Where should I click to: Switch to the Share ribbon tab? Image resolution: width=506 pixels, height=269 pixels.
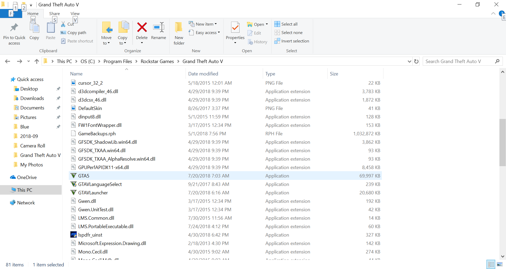point(54,13)
